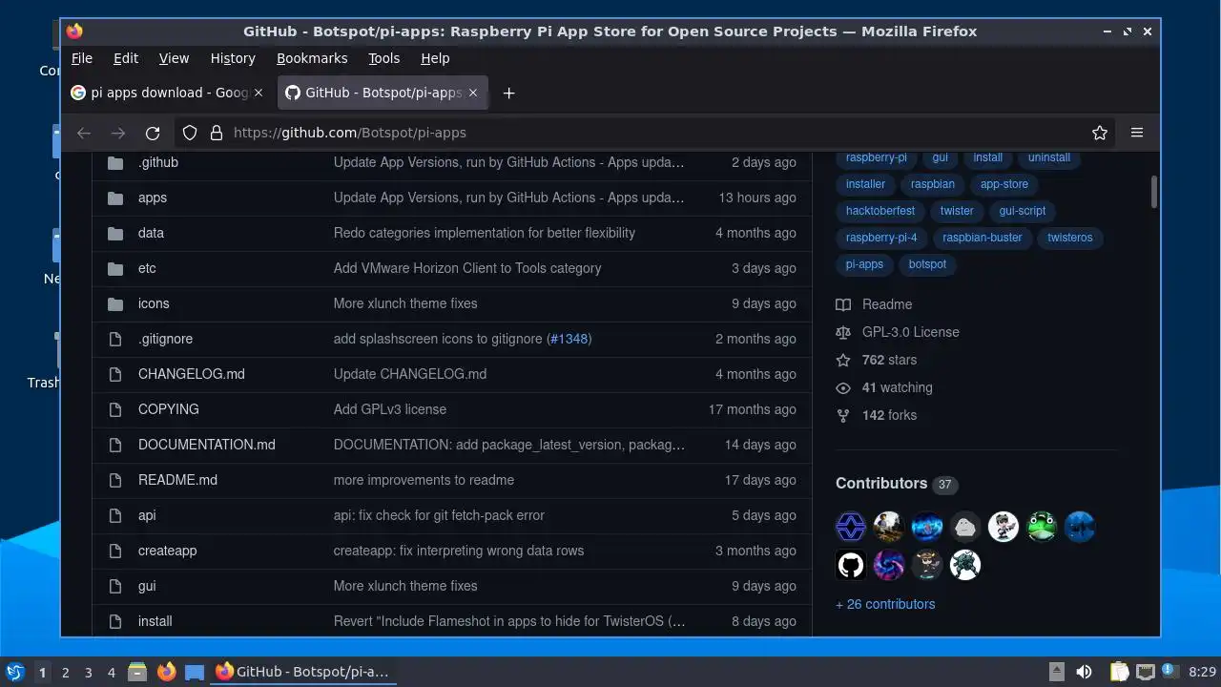Screen dimensions: 1221x687
Task: View the 762 stars list
Action: coord(889,360)
